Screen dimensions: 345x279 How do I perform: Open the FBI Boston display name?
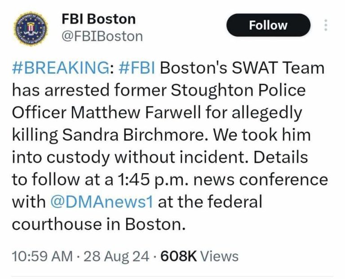pyautogui.click(x=98, y=19)
